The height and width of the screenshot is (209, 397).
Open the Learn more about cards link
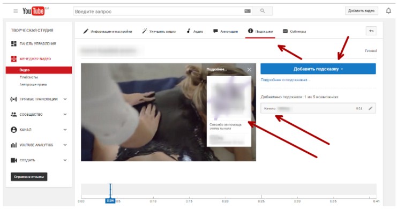click(x=285, y=80)
